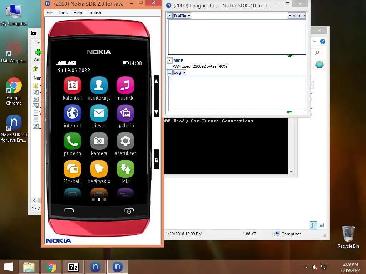The image size is (366, 274).
Task: Click the search magnifier in background window
Action: [317, 53]
